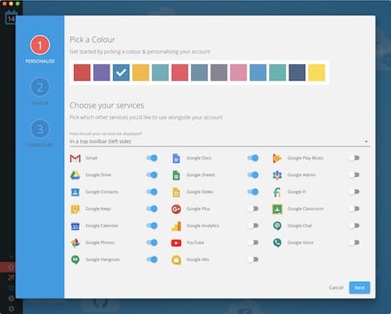Enable the Google Fi toggle

(354, 192)
